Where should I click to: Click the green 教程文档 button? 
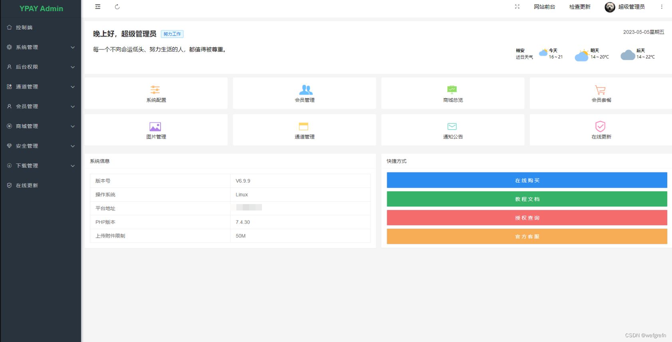[x=527, y=199]
